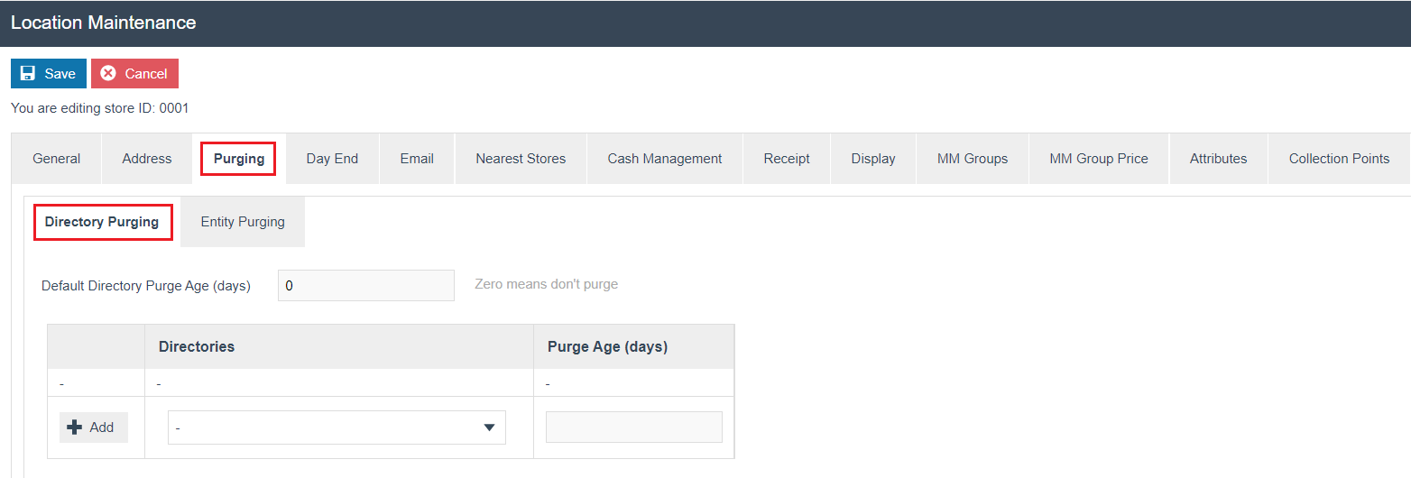This screenshot has height=478, width=1411.
Task: Open the Attributes tab
Action: pyautogui.click(x=1218, y=159)
